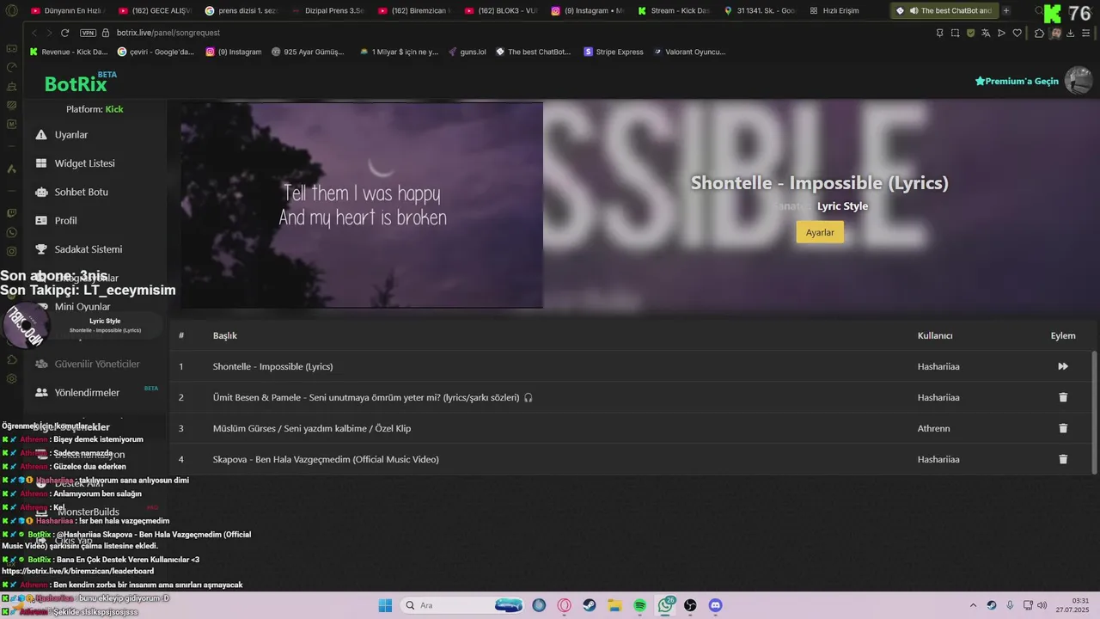Click the song video thumbnail
This screenshot has width=1100, height=619.
[362, 205]
